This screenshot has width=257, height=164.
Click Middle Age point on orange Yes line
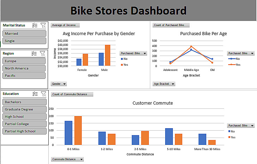[x=191, y=46]
